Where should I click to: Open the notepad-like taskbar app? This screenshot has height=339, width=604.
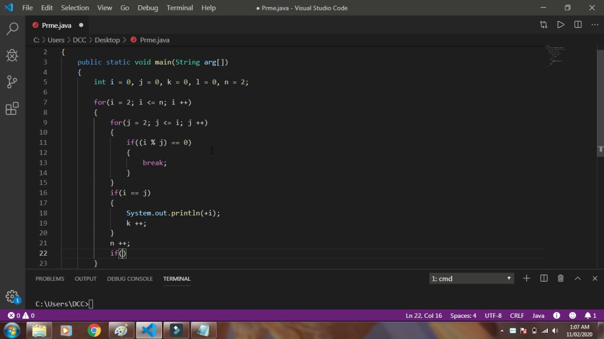tap(203, 331)
